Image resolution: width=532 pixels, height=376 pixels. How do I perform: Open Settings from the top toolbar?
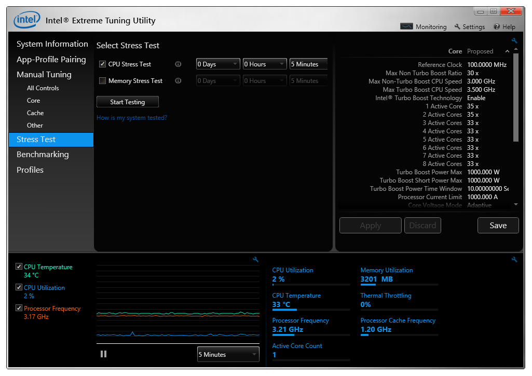(x=469, y=27)
